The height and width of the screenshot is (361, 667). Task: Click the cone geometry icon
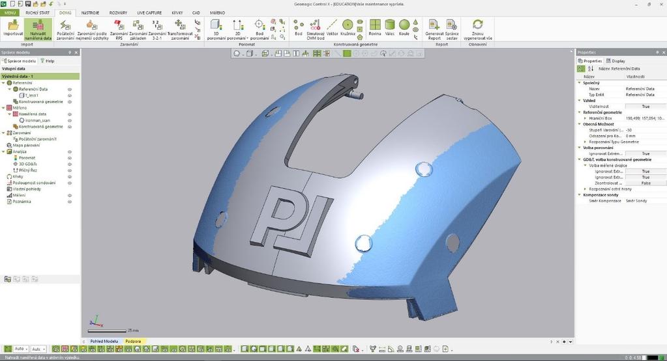(x=415, y=22)
